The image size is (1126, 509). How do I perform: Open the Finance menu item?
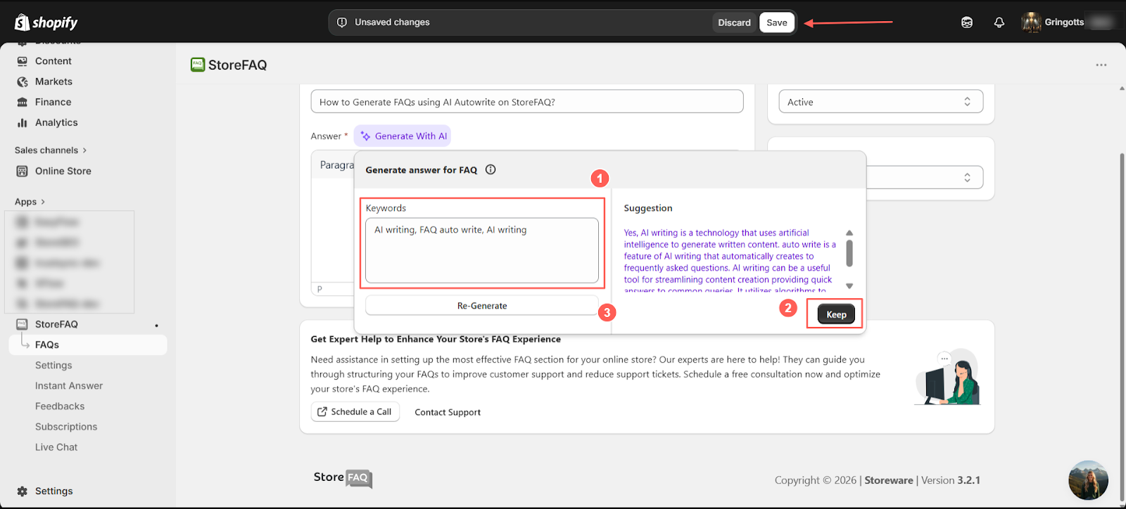click(x=53, y=102)
